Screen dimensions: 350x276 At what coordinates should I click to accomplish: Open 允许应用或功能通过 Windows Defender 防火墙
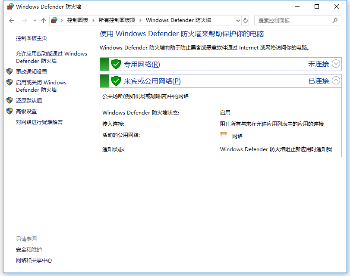click(x=51, y=57)
